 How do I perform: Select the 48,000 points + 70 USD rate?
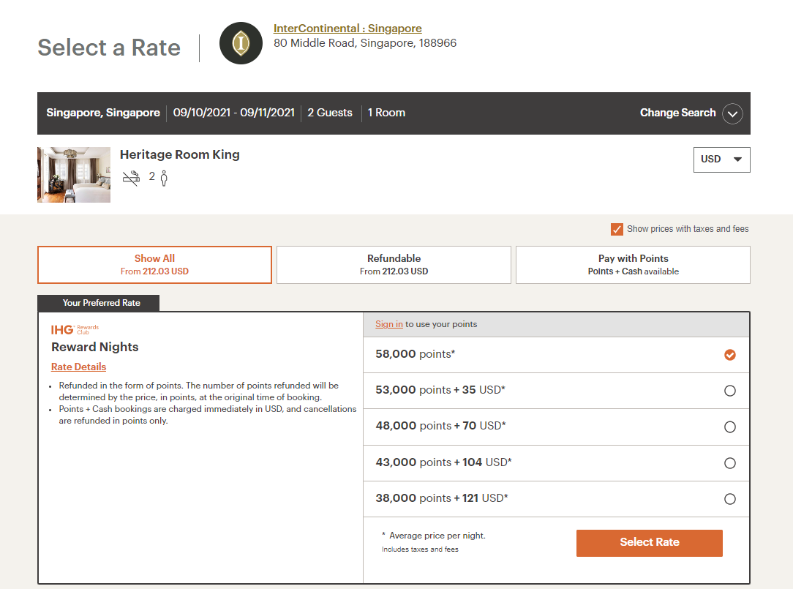coord(729,427)
